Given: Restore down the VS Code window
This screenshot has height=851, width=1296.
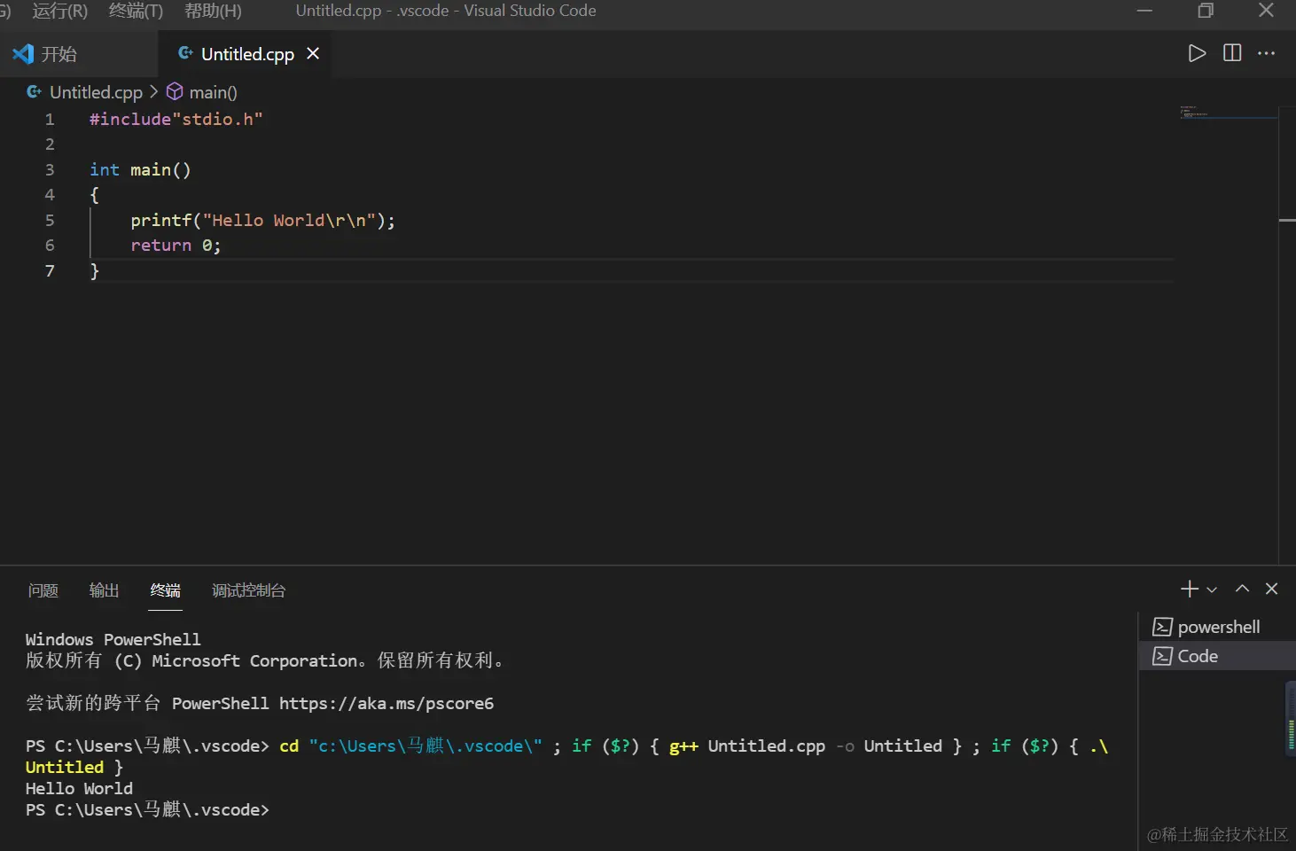Looking at the screenshot, I should 1206,11.
